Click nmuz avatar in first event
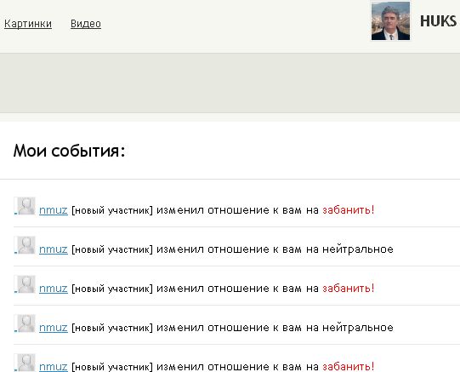 pyautogui.click(x=26, y=206)
